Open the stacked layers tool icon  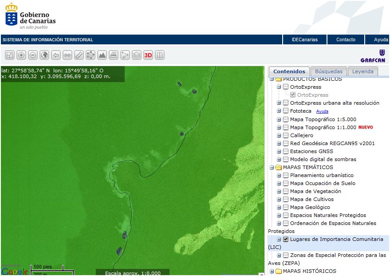[x=137, y=55]
